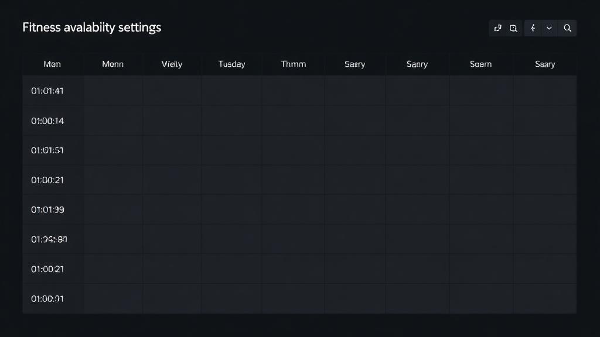The width and height of the screenshot is (600, 337).
Task: Click the cell under Thmm in the 01:01:51 row
Action: (293, 150)
